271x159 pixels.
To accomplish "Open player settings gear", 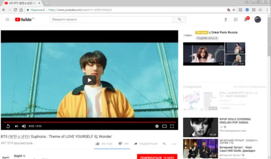I will point(157,126).
